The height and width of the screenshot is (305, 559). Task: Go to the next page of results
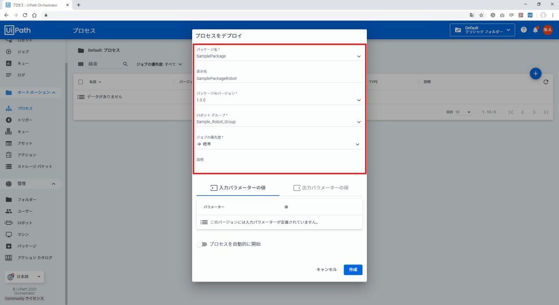pos(534,112)
